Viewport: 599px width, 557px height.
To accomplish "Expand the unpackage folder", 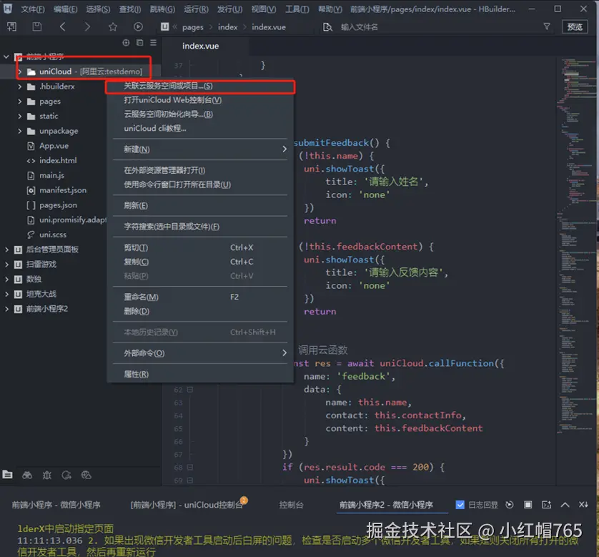I will click(x=19, y=131).
